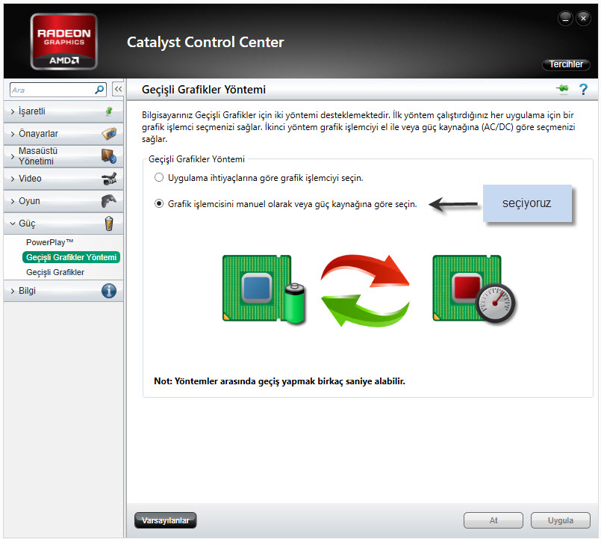The image size is (601, 539).
Task: Close the Catalyst Control Center window
Action: tap(583, 18)
